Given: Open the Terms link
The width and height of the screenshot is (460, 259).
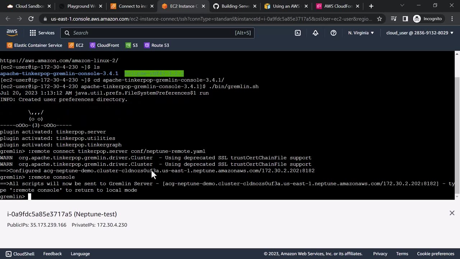Looking at the screenshot, I should click(402, 254).
